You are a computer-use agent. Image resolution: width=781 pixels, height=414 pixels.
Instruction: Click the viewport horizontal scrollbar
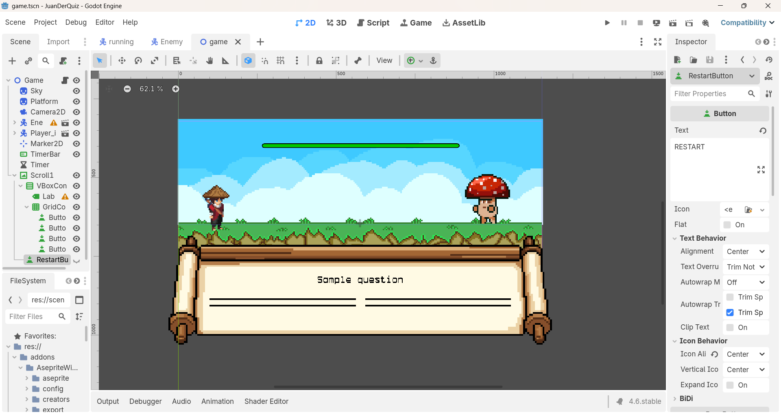pyautogui.click(x=388, y=387)
